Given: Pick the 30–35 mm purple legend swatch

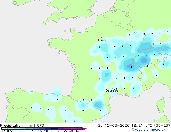Looking at the screenshot, I should (x=61, y=128).
